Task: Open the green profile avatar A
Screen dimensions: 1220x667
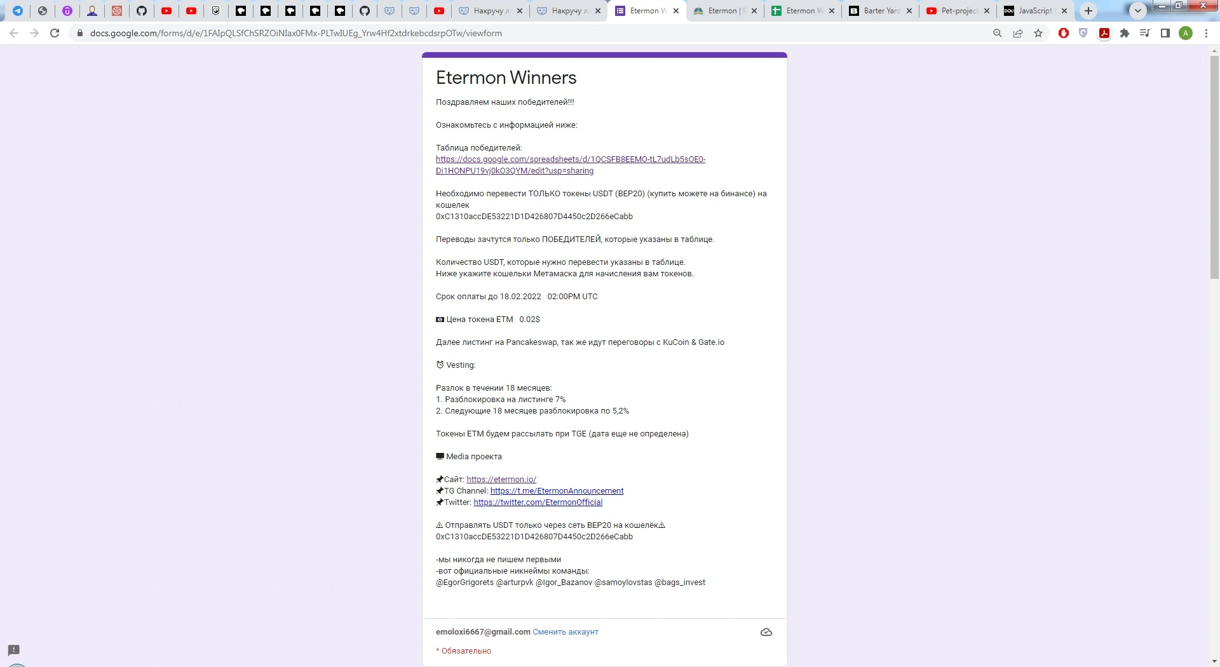Action: click(1186, 33)
